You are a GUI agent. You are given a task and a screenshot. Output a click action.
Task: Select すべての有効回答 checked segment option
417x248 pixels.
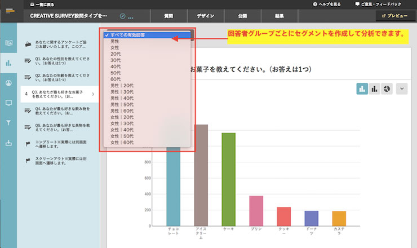coord(128,36)
